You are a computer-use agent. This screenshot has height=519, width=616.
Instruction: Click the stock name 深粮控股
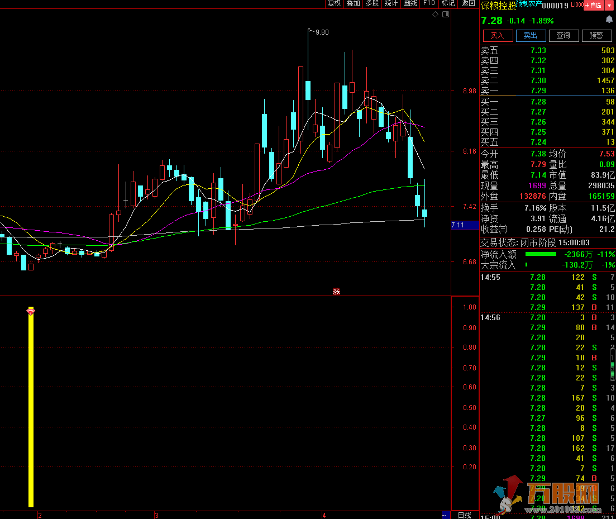pos(498,6)
